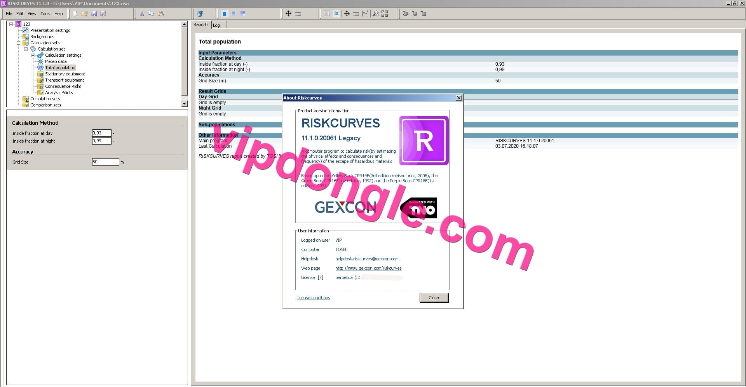The image size is (746, 387).
Task: Click the zoom-to-fit arrows toolbar icon
Action: [x=385, y=14]
